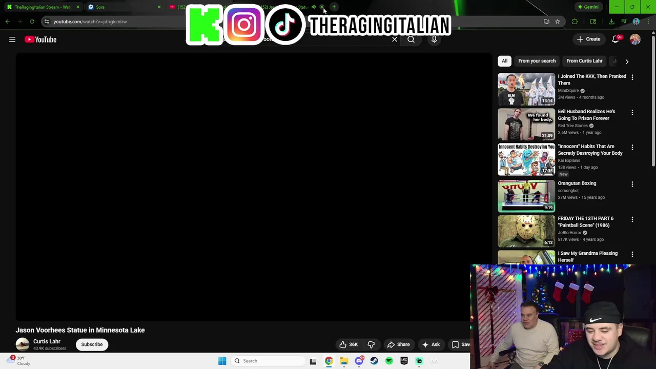The image size is (656, 369).
Task: Close the Sora browser tab
Action: (x=159, y=7)
